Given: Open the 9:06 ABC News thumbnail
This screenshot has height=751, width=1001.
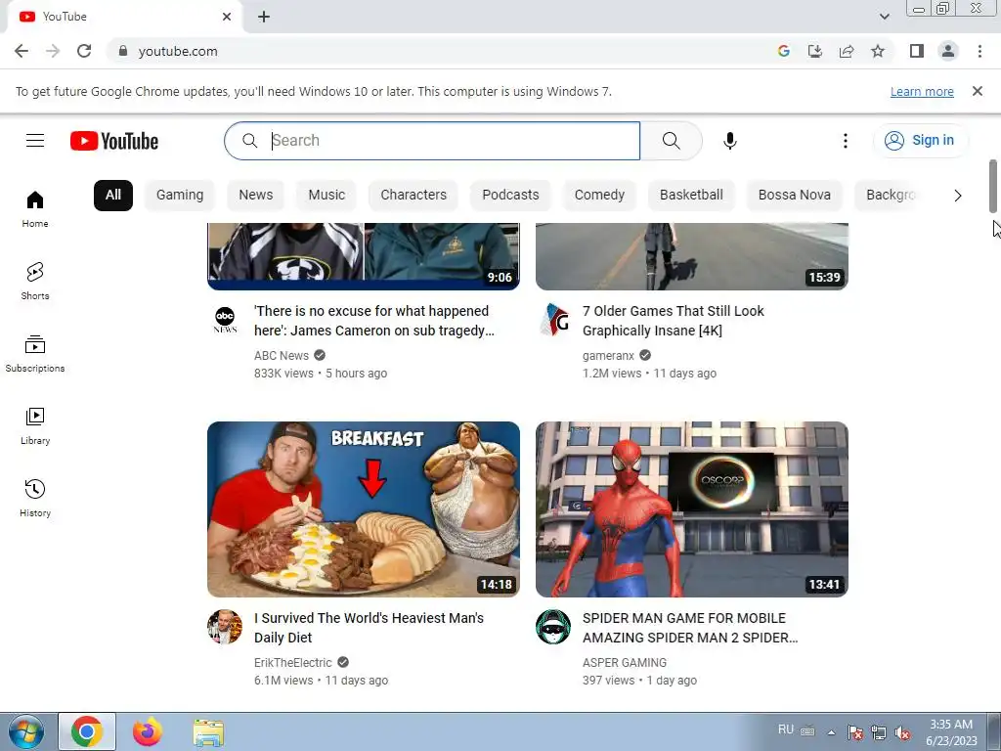Looking at the screenshot, I should pos(364,256).
